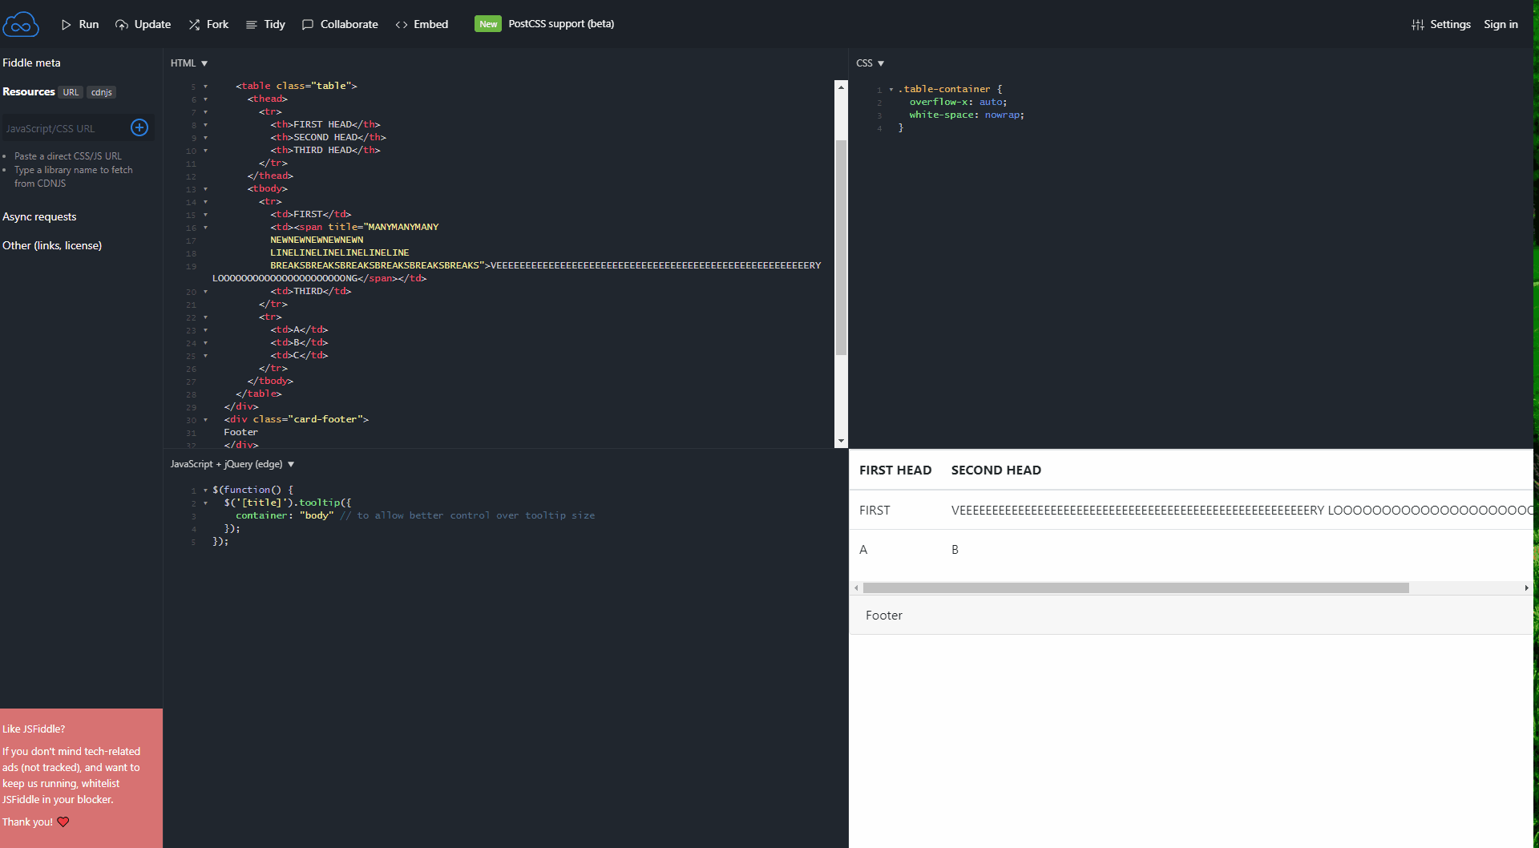Tidy the code formatting
Viewport: 1539px width, 848px height.
(x=265, y=24)
